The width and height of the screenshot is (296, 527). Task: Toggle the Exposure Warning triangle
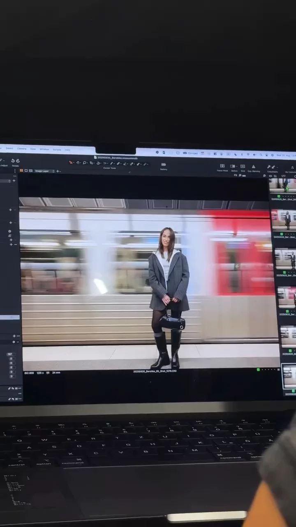coord(253,166)
